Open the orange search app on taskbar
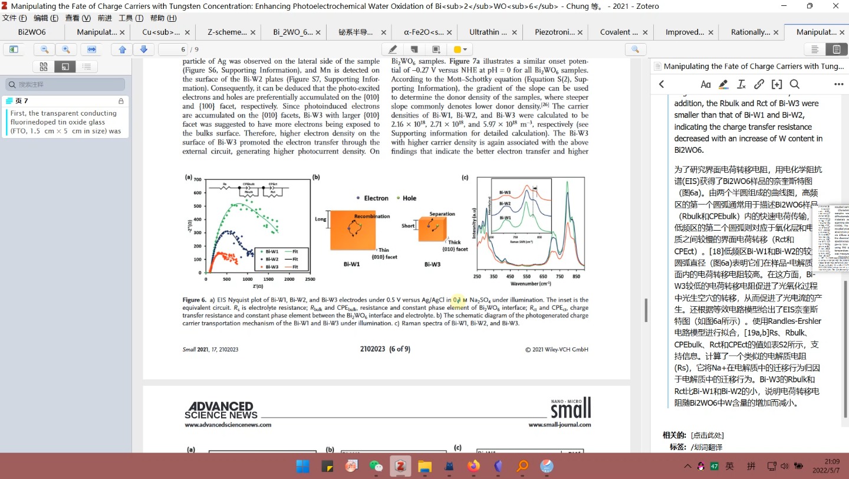The image size is (849, 479). pos(522,466)
